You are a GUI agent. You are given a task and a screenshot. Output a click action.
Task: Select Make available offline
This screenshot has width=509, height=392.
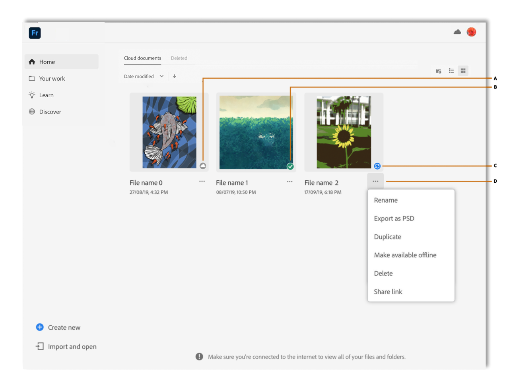click(x=405, y=255)
